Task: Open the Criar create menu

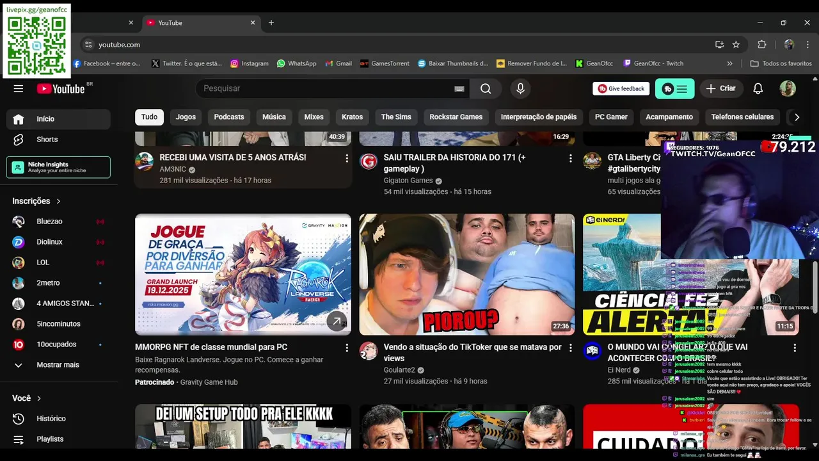Action: [x=720, y=88]
